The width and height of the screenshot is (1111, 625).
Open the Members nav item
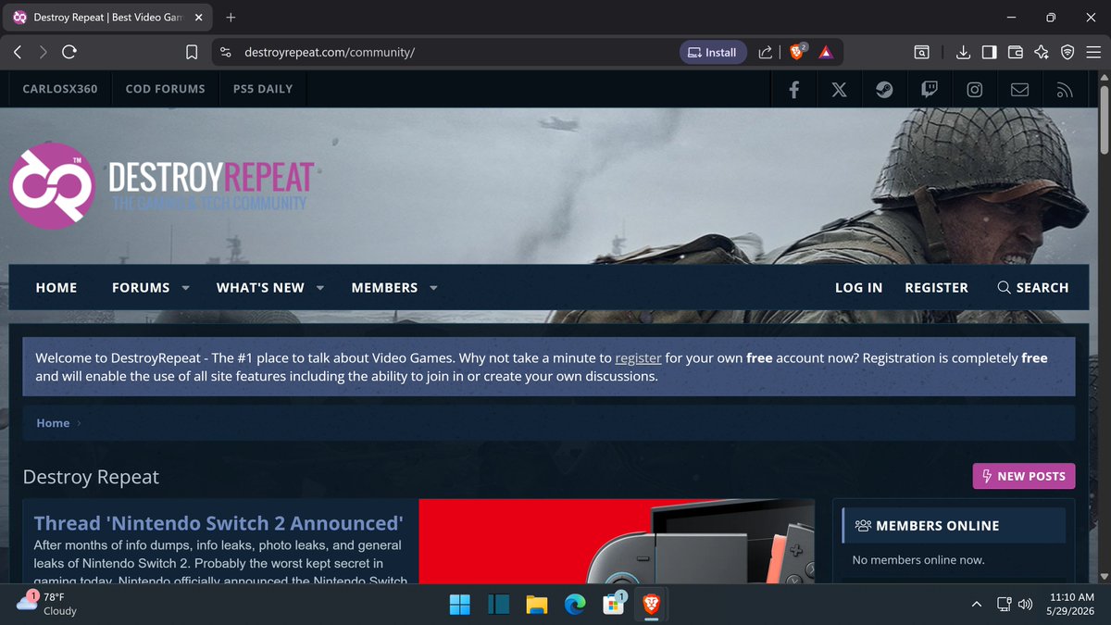pos(384,288)
